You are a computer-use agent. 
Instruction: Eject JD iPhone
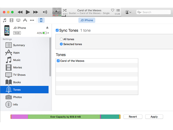[47, 28]
